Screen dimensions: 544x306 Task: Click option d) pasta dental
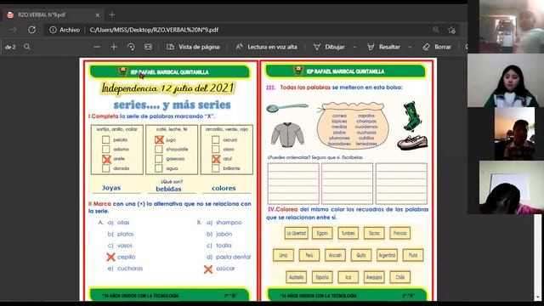point(229,257)
